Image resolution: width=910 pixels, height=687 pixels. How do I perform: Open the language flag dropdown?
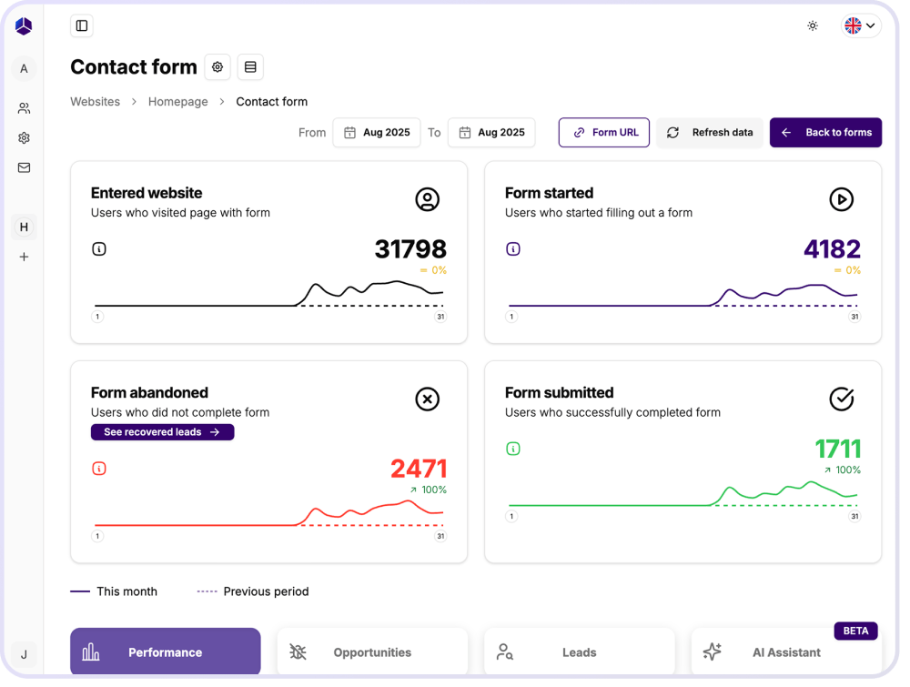[x=860, y=25]
